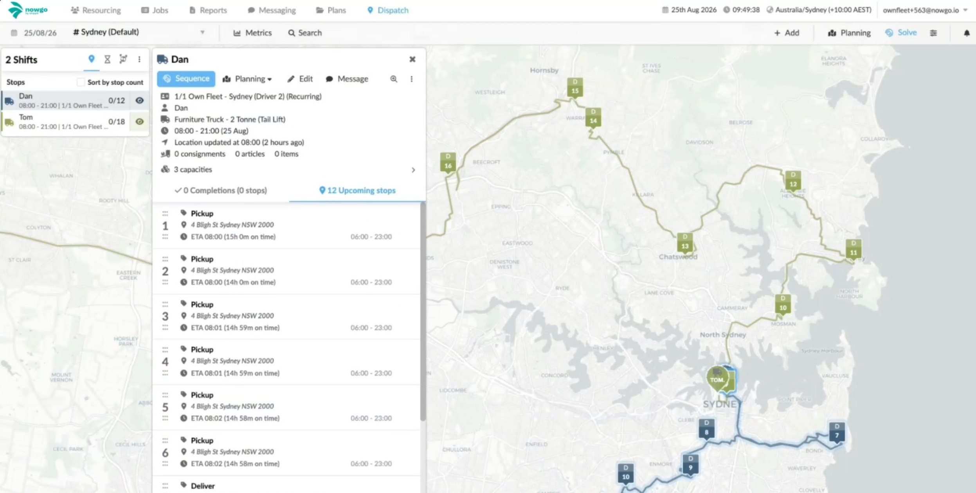Screen dimensions: 976x493
Task: Click blue map marker D 8
Action: coord(706,429)
